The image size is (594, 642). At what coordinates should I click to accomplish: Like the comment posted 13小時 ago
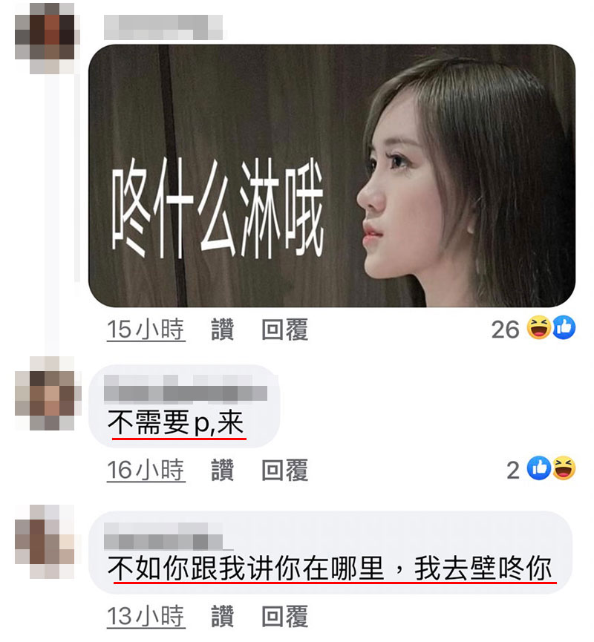coord(223,616)
